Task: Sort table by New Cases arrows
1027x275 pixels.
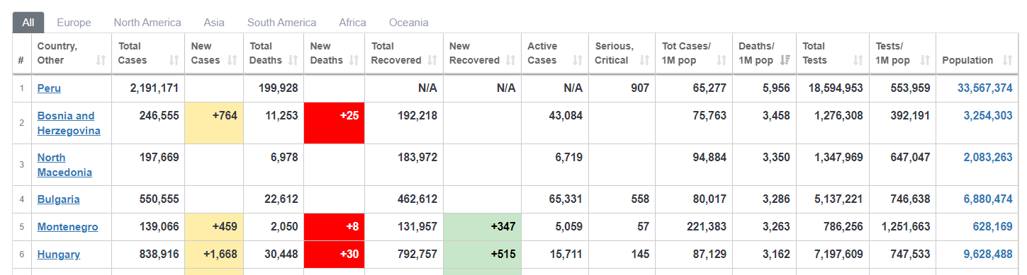Action: pyautogui.click(x=233, y=61)
